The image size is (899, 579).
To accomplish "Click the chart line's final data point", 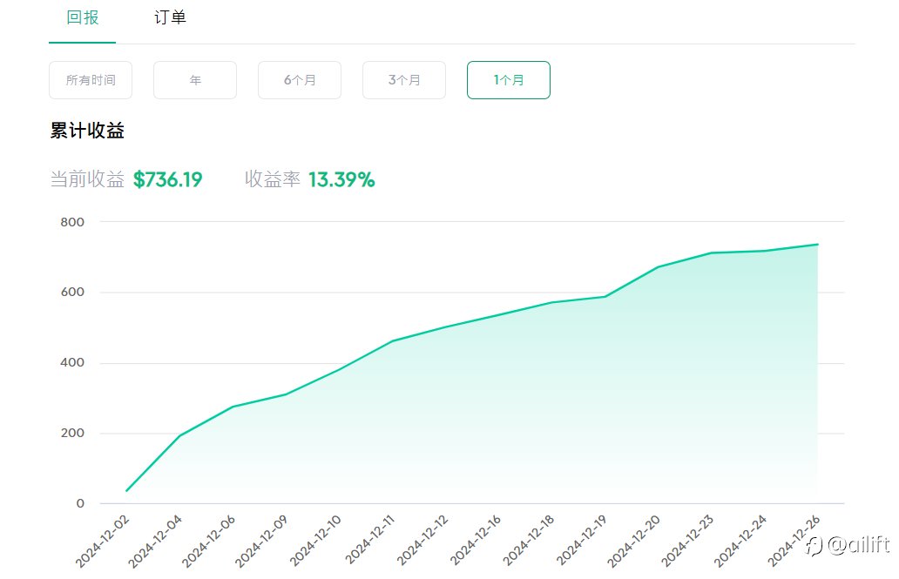I will [x=817, y=245].
